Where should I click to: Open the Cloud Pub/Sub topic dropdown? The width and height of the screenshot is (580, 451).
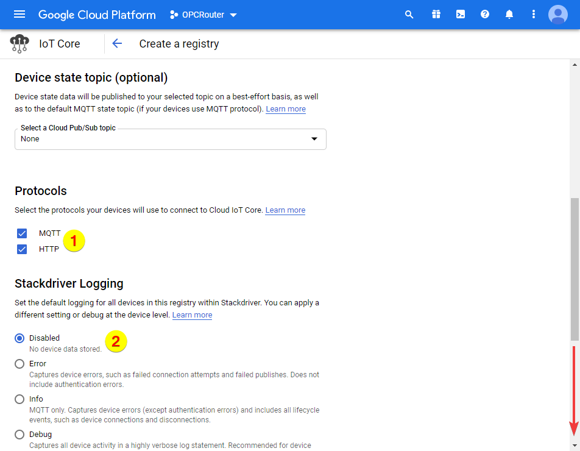(x=171, y=139)
